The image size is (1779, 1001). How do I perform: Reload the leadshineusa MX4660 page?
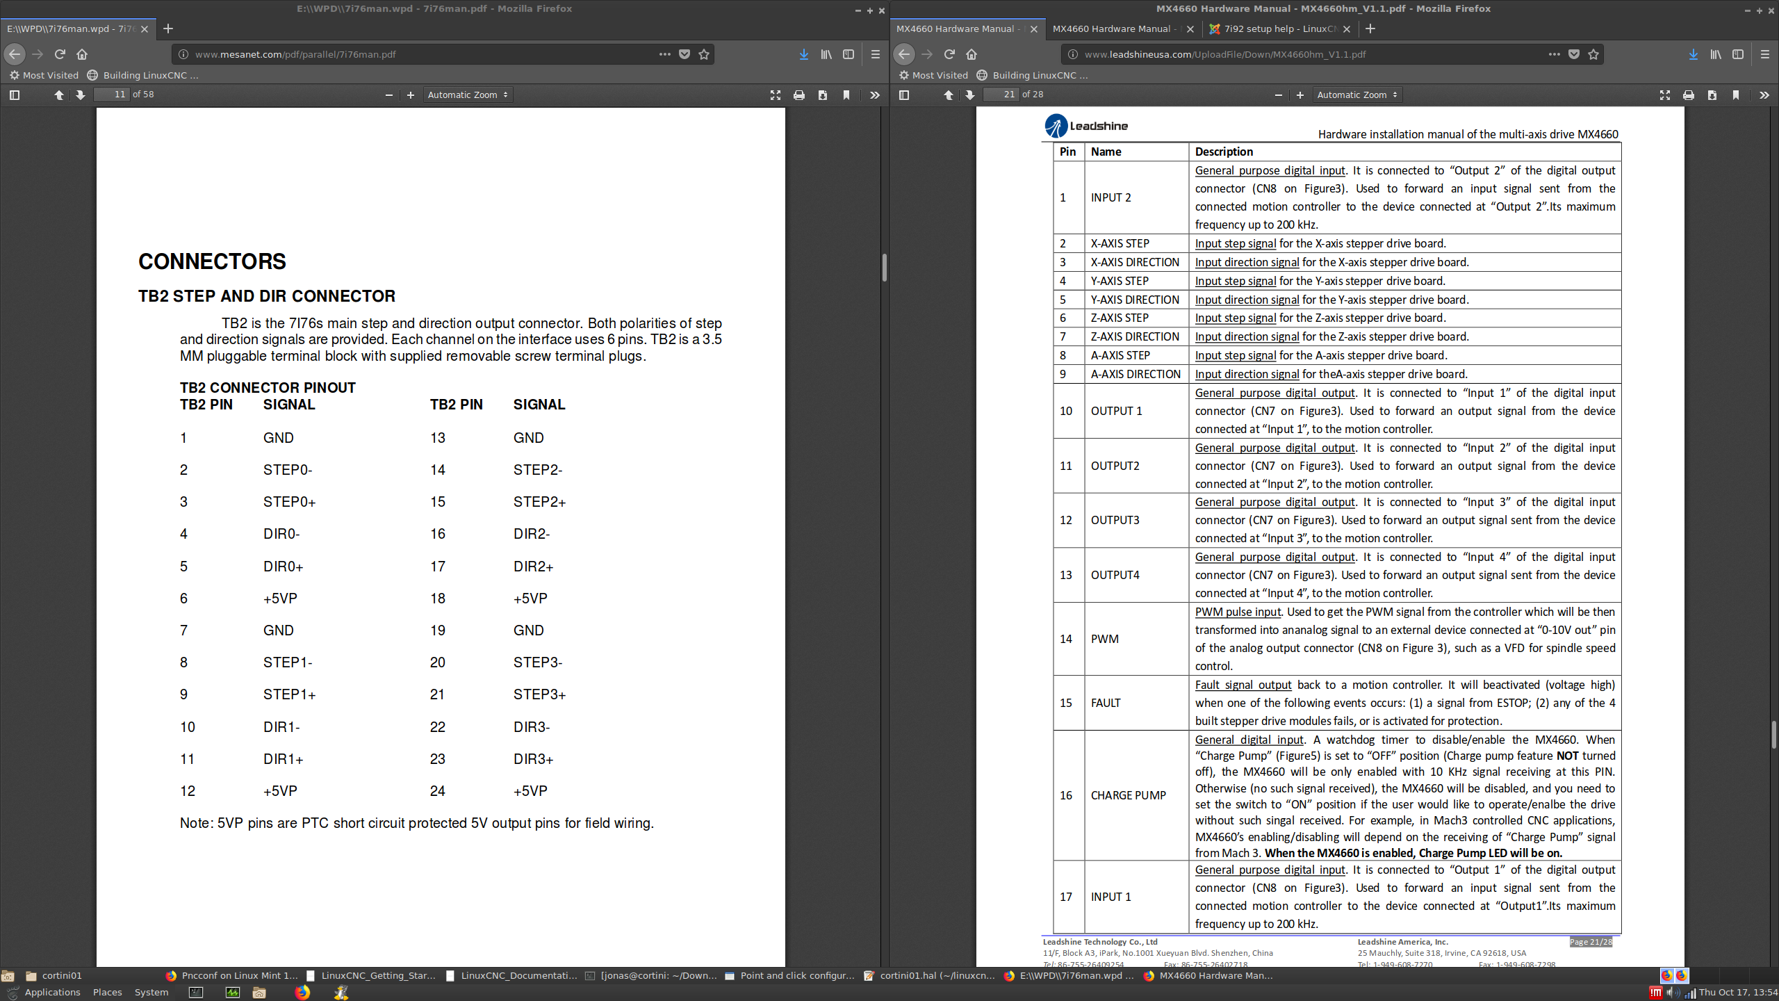coord(949,54)
